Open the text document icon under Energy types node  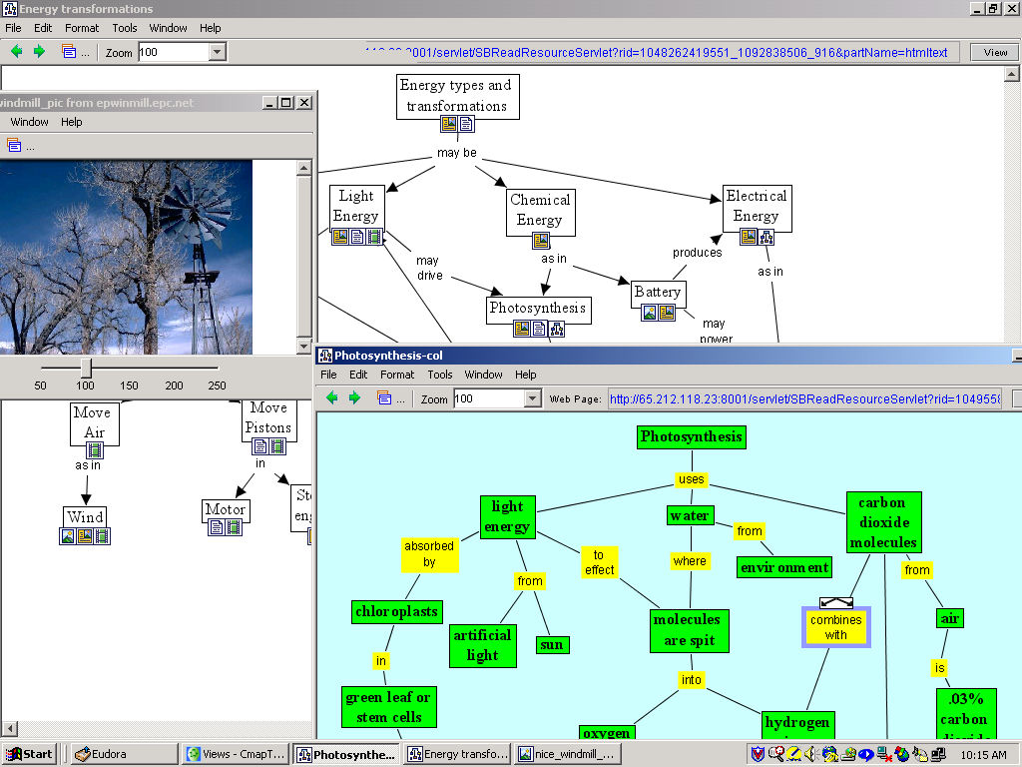click(x=466, y=125)
